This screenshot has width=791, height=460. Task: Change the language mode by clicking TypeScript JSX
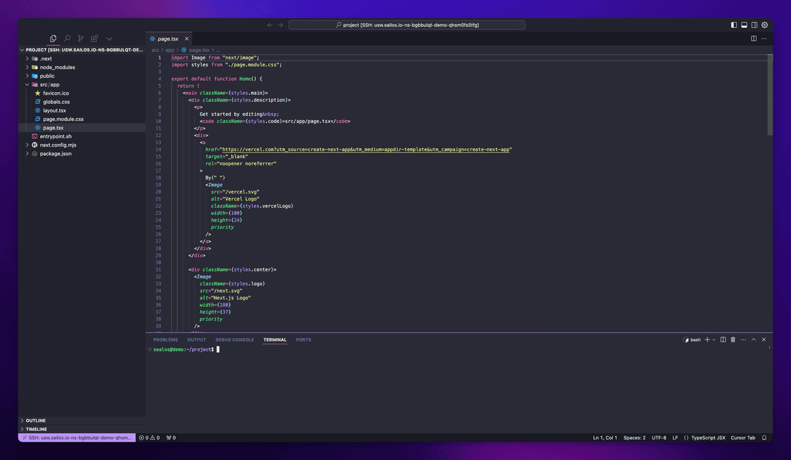tap(707, 437)
